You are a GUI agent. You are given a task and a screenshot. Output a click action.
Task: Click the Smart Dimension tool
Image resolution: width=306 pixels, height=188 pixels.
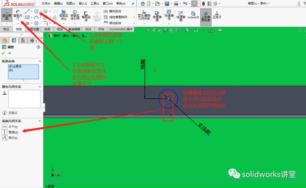coord(18,15)
